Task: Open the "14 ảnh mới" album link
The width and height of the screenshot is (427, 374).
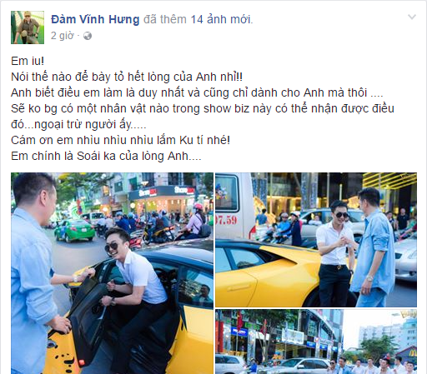Action: tap(221, 19)
